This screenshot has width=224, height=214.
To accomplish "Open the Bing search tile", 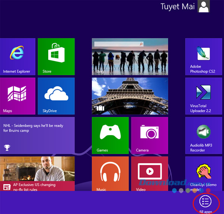I will pos(130,56).
